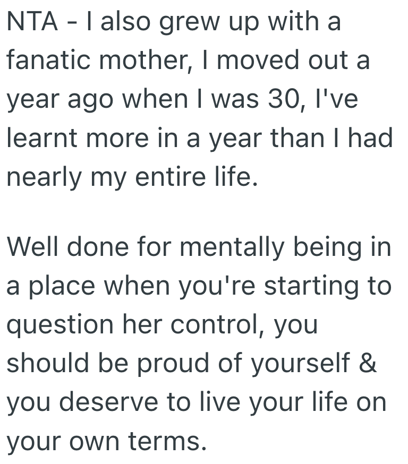Click the word "control"

[x=218, y=325]
